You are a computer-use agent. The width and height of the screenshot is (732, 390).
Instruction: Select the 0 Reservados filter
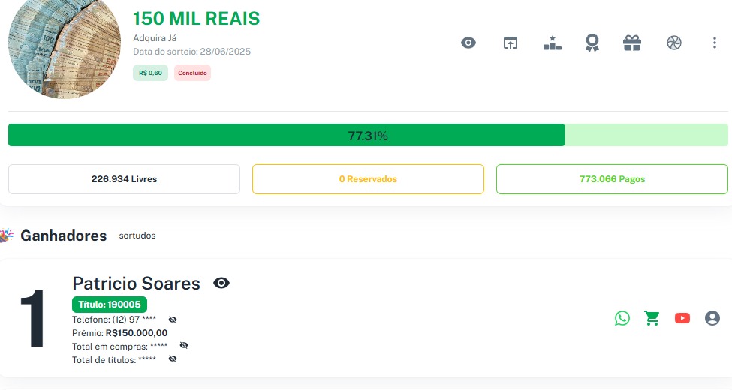point(368,179)
